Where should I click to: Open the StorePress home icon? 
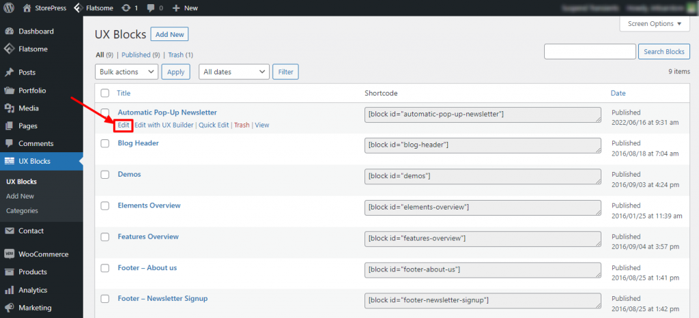tap(27, 8)
